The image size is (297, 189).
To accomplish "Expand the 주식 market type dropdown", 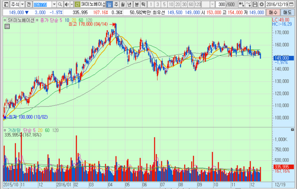I will coord(22,4).
